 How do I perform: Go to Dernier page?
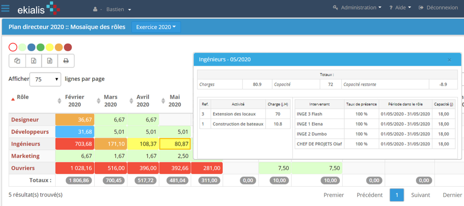point(452,195)
